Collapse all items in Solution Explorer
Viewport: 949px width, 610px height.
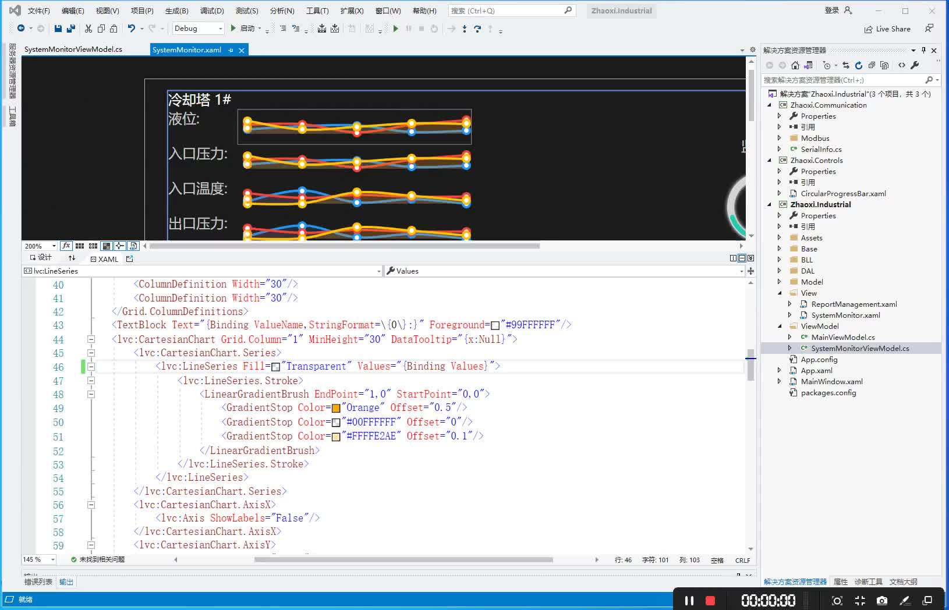[x=872, y=65]
